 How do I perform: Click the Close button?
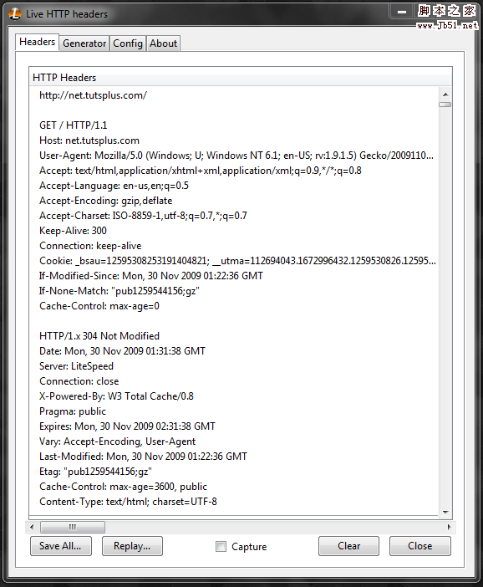tap(419, 546)
